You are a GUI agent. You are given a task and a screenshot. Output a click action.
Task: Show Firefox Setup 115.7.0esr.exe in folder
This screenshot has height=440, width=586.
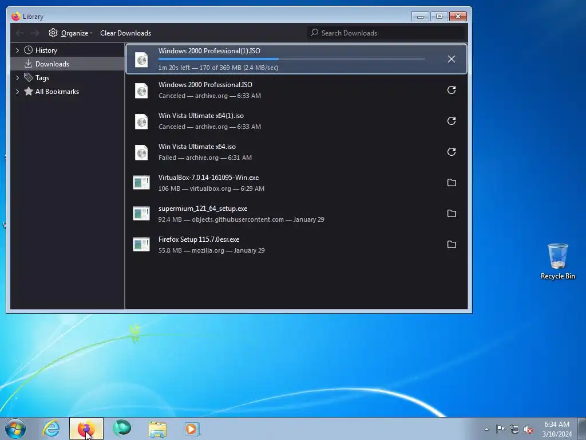point(452,244)
